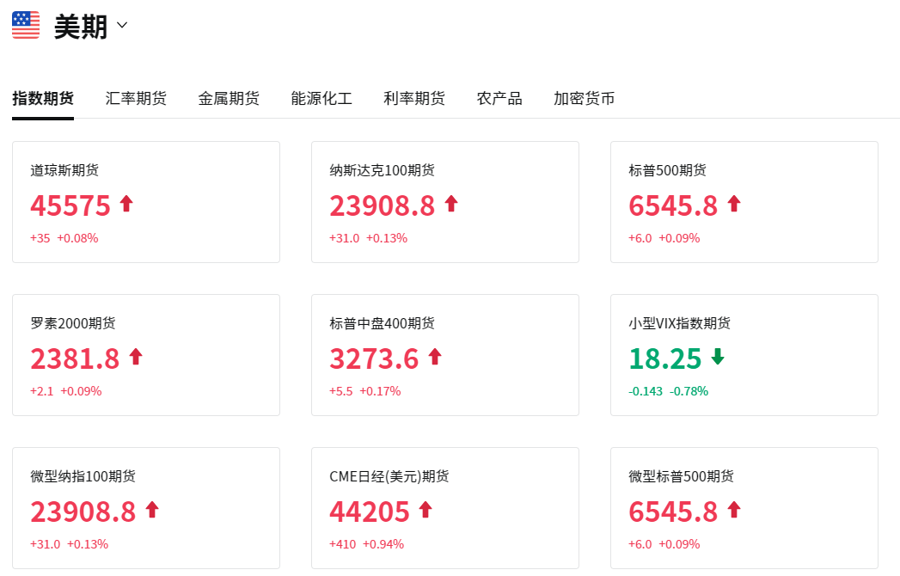Open the 微型纳指100期货 card title
This screenshot has height=576, width=900.
(83, 476)
